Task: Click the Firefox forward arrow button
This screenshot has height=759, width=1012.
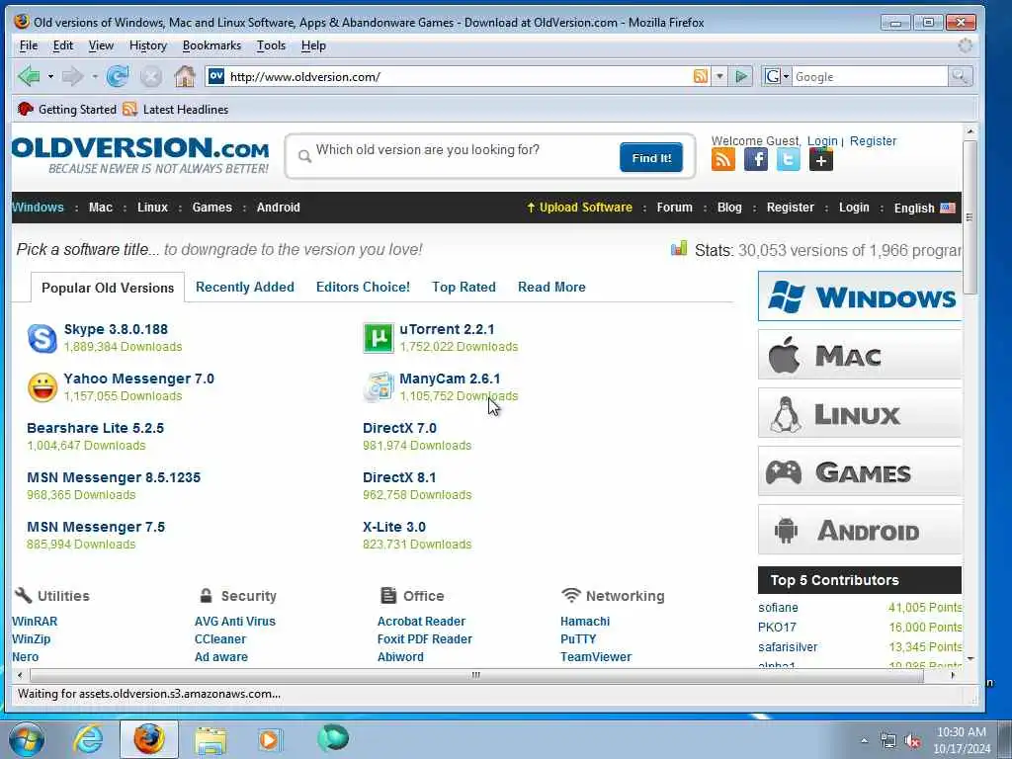Action: tap(72, 76)
